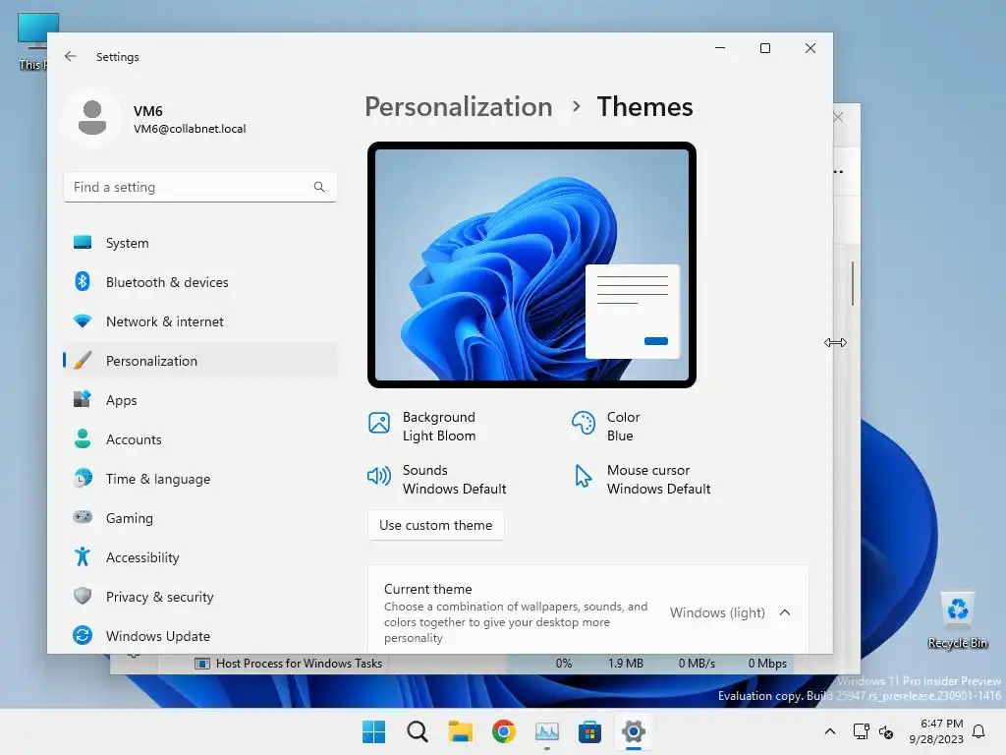The width and height of the screenshot is (1006, 755).
Task: Click the Windows Update sync icon
Action: click(x=83, y=635)
